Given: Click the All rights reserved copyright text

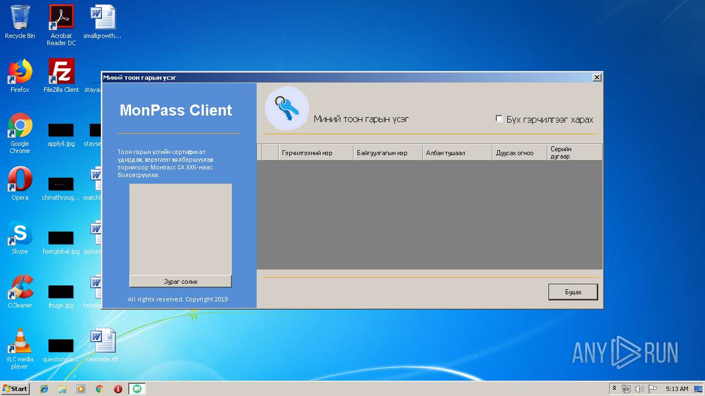Looking at the screenshot, I should [177, 299].
